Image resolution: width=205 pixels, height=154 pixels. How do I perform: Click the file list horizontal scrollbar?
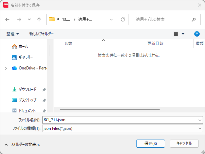tap(110, 110)
